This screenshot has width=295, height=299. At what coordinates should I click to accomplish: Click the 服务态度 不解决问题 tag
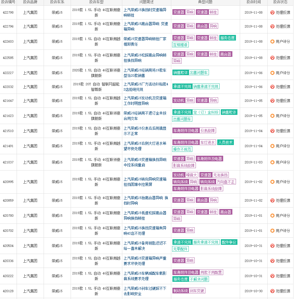191,279
